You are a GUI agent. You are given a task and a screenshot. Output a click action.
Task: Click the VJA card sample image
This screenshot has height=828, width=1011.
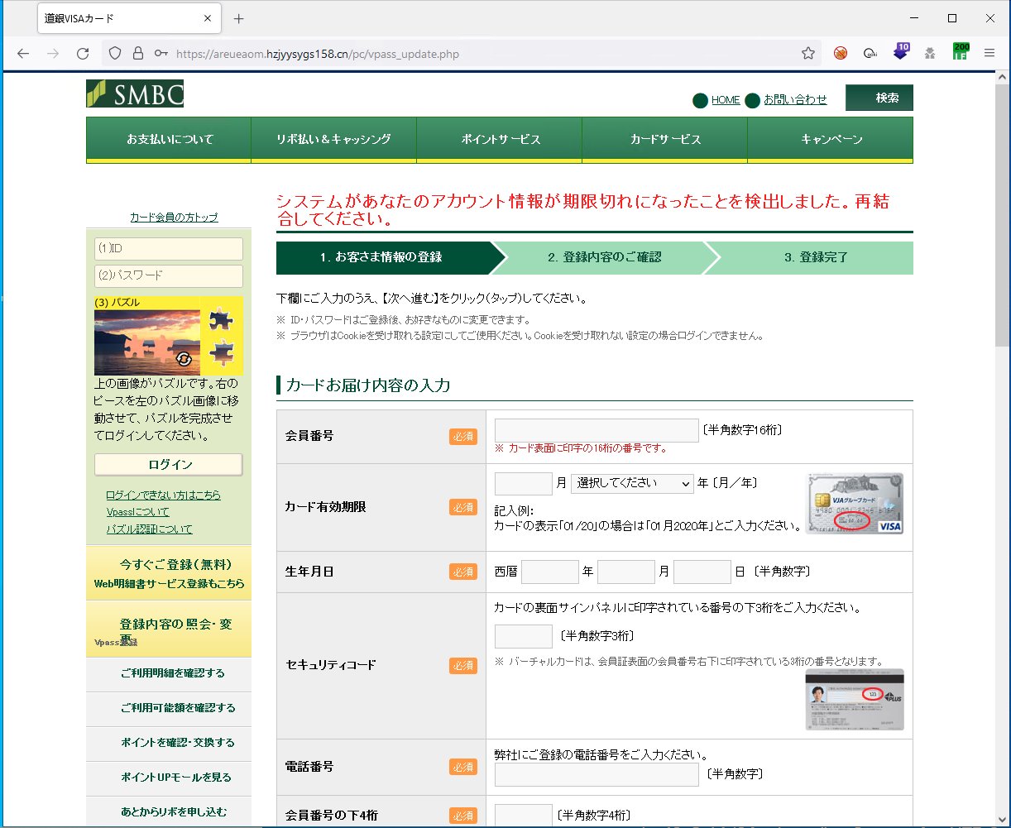(855, 503)
